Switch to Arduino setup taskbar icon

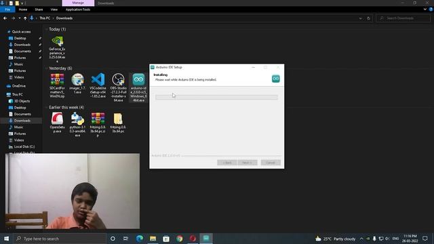(x=206, y=239)
